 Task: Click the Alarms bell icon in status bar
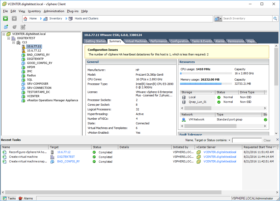pyautogui.click(x=20, y=198)
